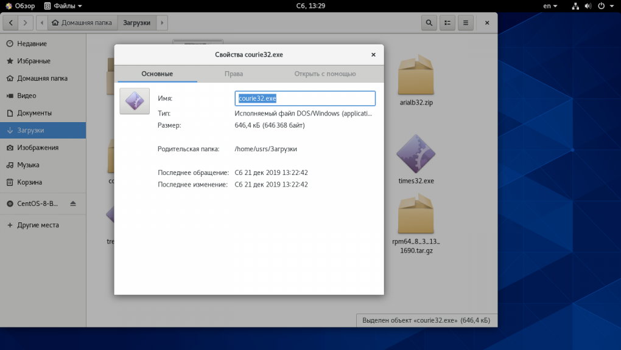Select Другие места in sidebar
The image size is (621, 350).
pyautogui.click(x=38, y=225)
